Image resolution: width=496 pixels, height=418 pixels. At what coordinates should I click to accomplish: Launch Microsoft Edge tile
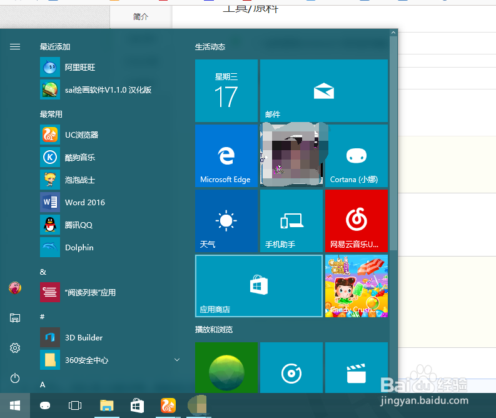tap(226, 156)
